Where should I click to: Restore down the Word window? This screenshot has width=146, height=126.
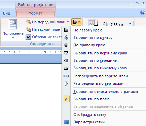[137, 3]
